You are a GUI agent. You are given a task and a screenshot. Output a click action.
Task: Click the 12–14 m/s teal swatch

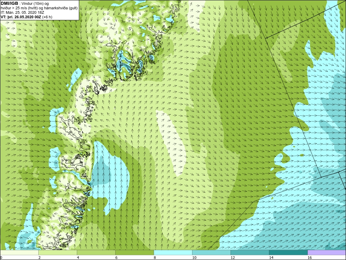pos(249,252)
